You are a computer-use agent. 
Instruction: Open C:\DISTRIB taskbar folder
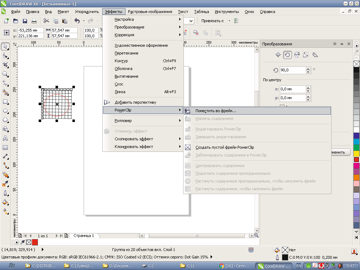pos(41,266)
